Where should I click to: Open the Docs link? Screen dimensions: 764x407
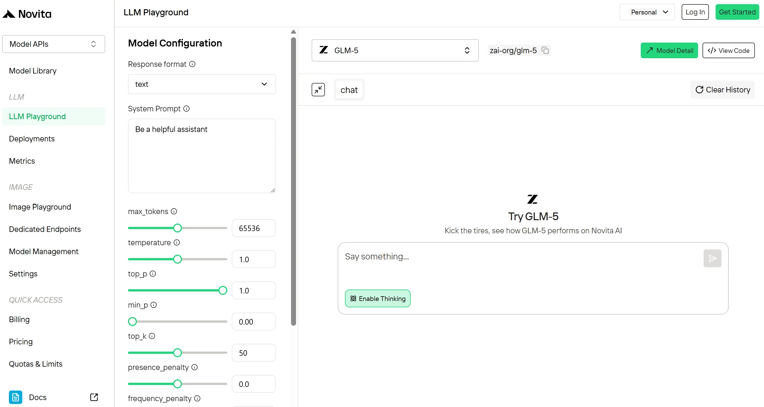pyautogui.click(x=38, y=397)
